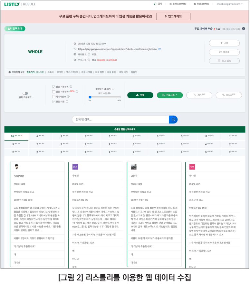Focus the 전체 탭 검색 search field

[x=120, y=120]
